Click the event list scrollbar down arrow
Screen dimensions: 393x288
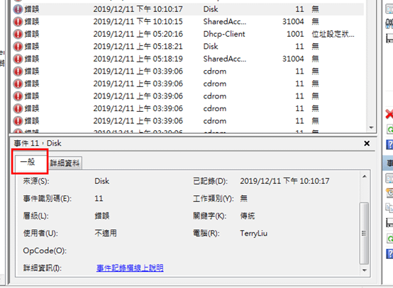click(371, 128)
